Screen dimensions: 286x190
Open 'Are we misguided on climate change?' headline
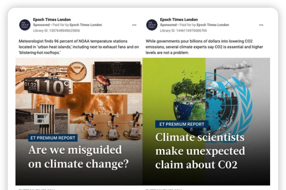pos(79,157)
